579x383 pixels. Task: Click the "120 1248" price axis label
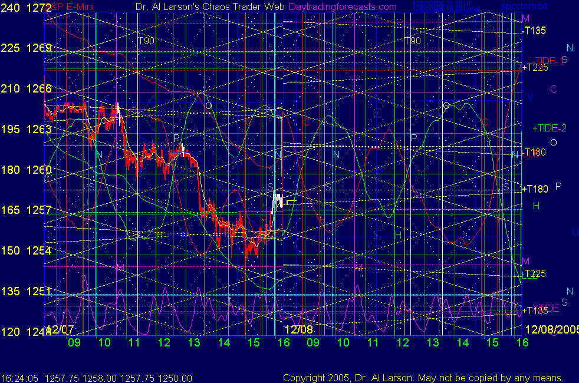click(26, 332)
